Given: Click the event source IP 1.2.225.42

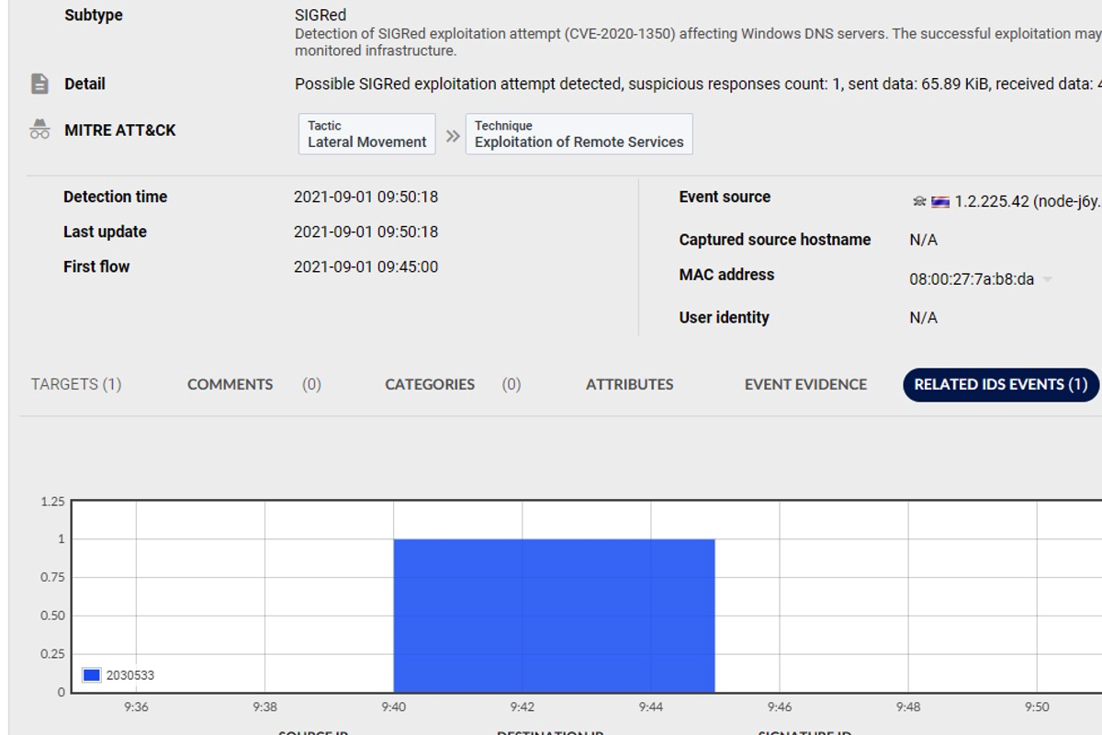Looking at the screenshot, I should point(991,201).
